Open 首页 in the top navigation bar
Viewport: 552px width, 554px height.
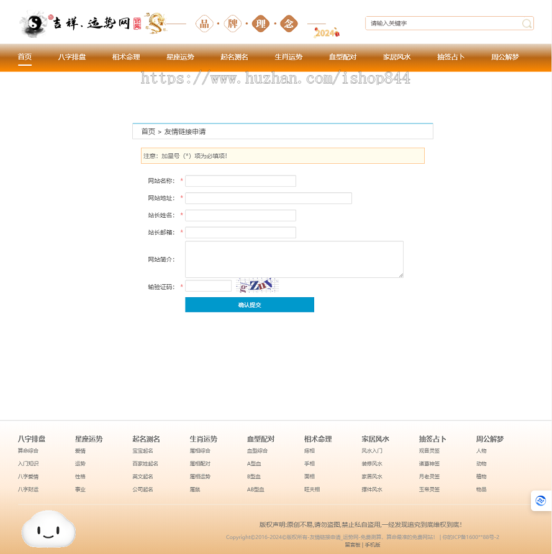(25, 57)
